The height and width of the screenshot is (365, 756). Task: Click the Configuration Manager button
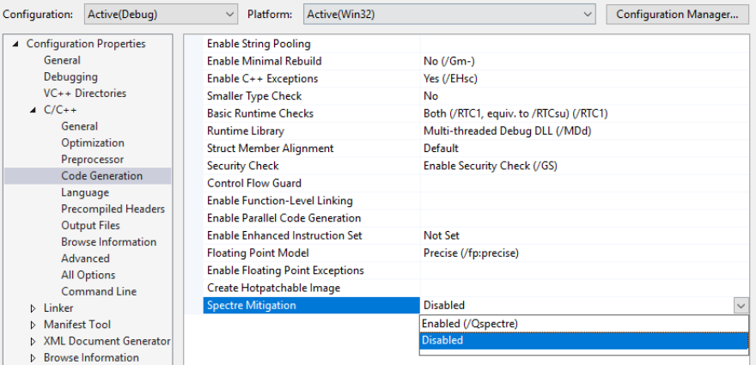(x=677, y=15)
